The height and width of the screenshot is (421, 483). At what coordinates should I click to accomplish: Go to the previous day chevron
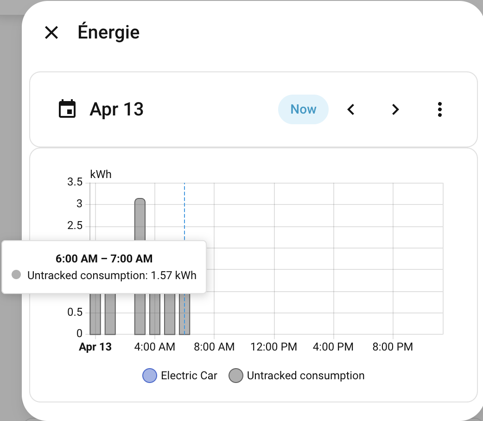[351, 109]
